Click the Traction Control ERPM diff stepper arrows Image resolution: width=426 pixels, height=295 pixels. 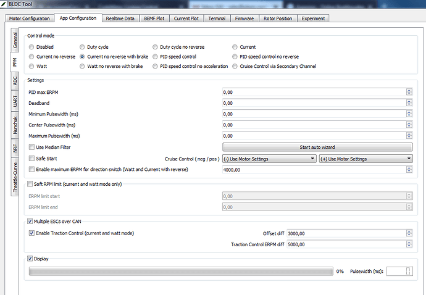pos(409,245)
